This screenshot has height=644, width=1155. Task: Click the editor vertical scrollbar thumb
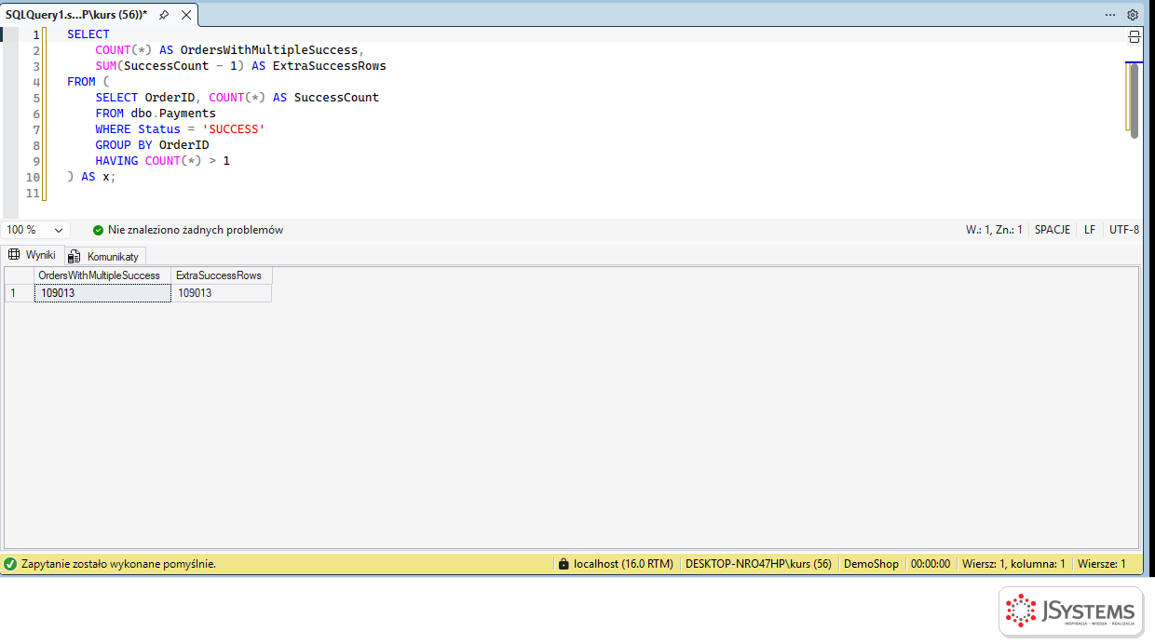tap(1135, 101)
